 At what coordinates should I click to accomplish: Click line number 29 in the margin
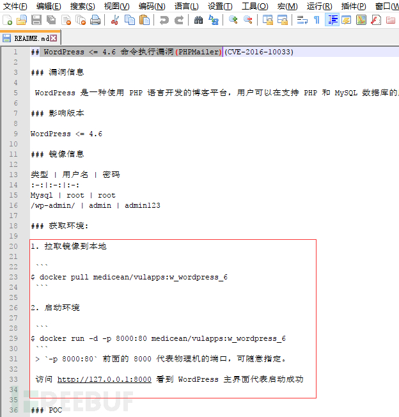13,338
